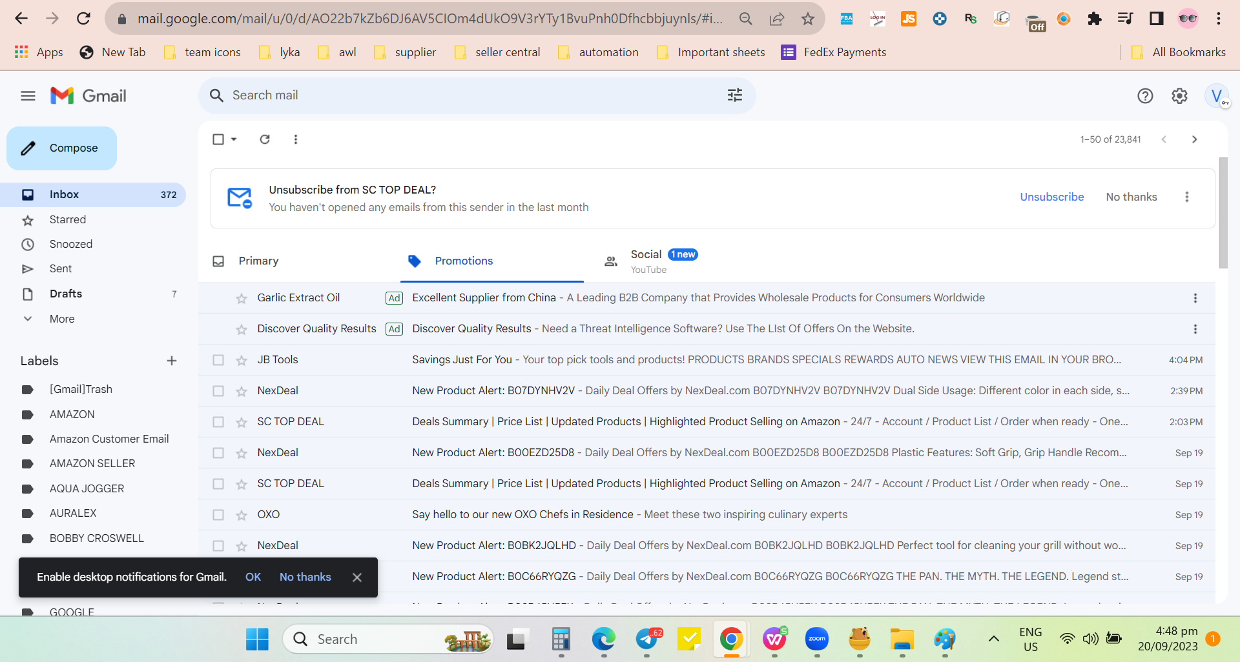Screen dimensions: 1240x662
Task: Open the Important sheets bookmark folder
Action: (x=710, y=52)
